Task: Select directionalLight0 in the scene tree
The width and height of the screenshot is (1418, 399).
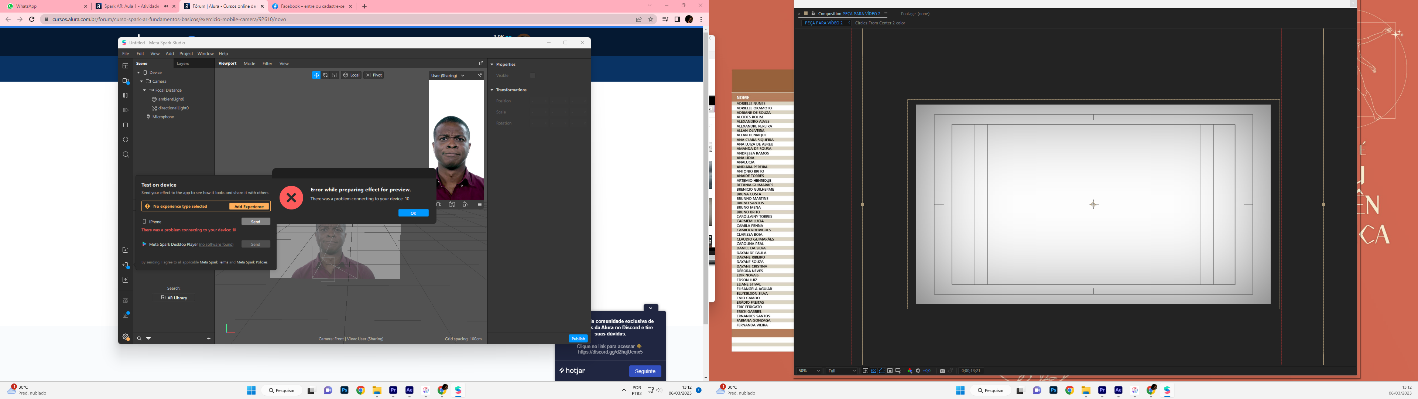Action: [x=173, y=108]
